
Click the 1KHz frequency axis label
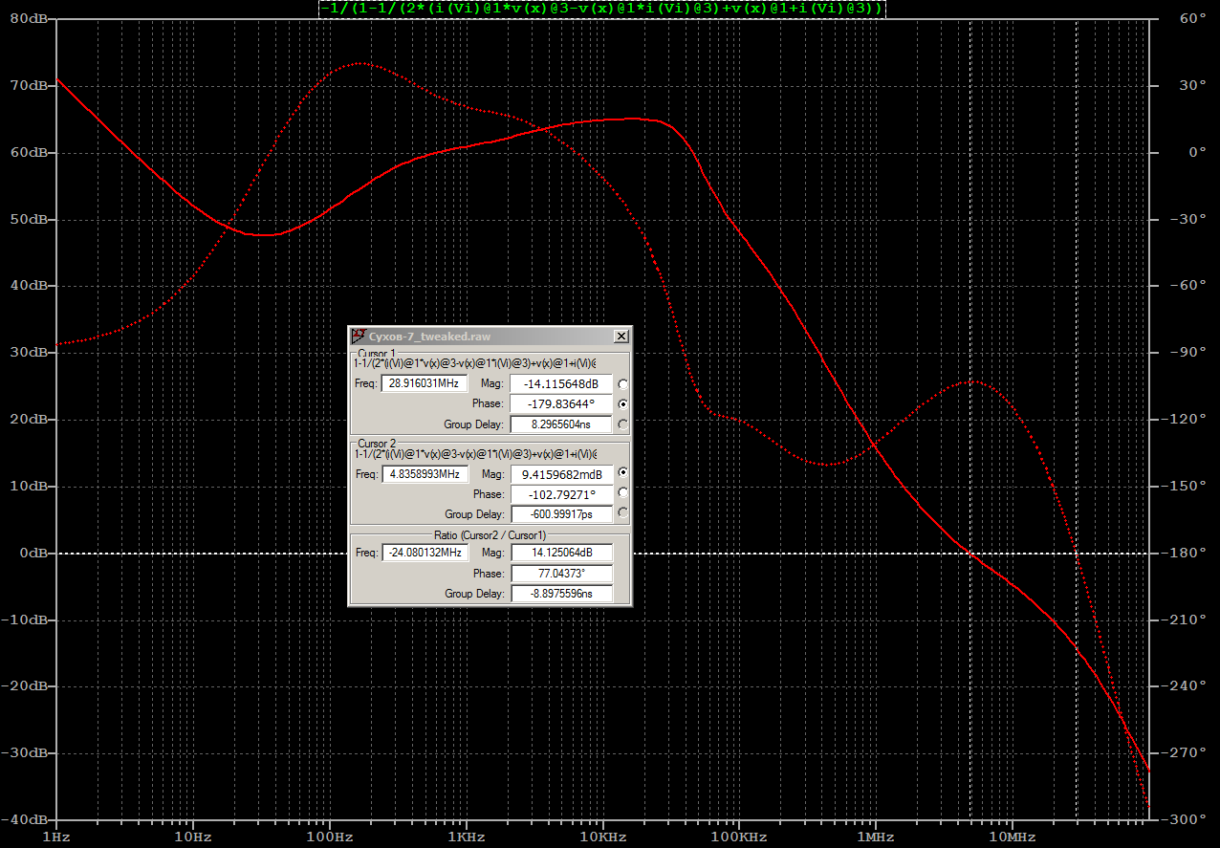click(466, 837)
